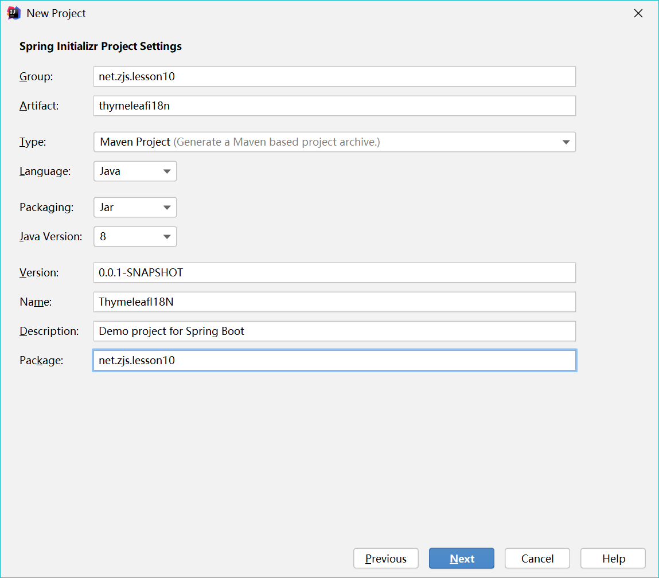Click the Name field with ThymeleafI18N
659x578 pixels.
pyautogui.click(x=334, y=302)
